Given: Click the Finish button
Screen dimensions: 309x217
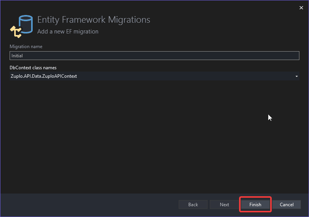Looking at the screenshot, I should 255,205.
